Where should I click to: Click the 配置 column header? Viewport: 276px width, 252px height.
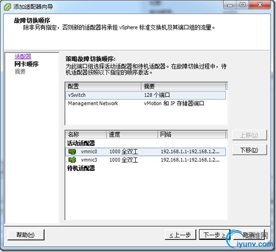103,86
